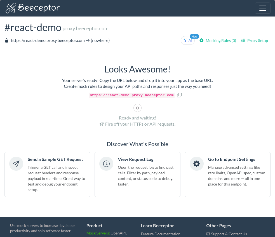Screen dimensions: 275x237
Task: Click the Mock Servers footer link
Action: [98, 233]
